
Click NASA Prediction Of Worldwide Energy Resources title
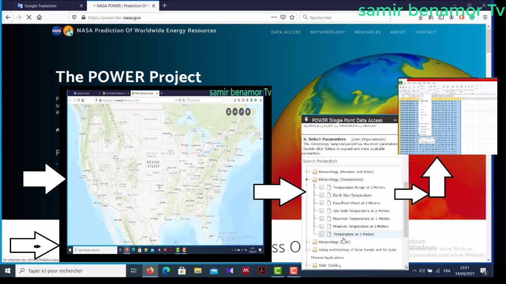click(x=147, y=30)
